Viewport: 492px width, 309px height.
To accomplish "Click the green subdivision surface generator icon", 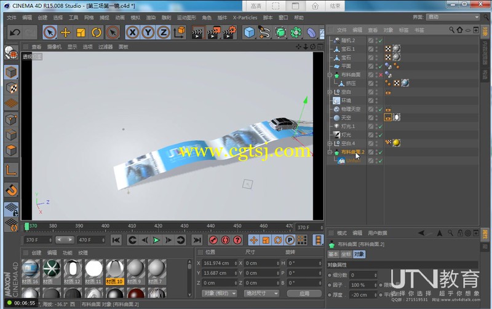I will coord(280,33).
